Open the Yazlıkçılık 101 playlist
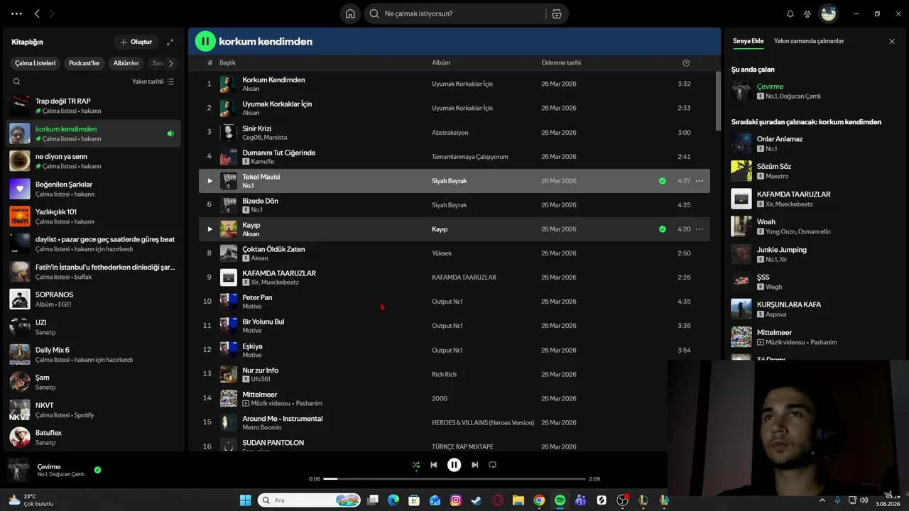The image size is (909, 511). [x=94, y=216]
